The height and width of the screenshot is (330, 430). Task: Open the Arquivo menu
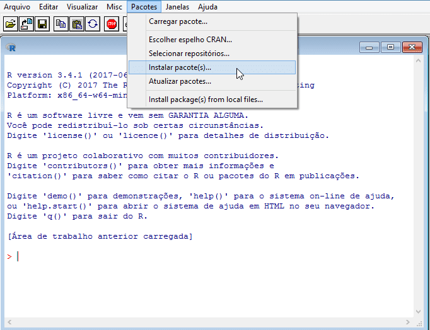(17, 7)
